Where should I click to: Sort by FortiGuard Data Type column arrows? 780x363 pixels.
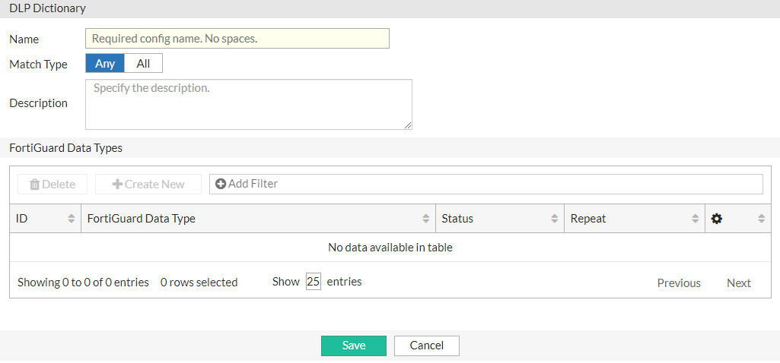[426, 219]
